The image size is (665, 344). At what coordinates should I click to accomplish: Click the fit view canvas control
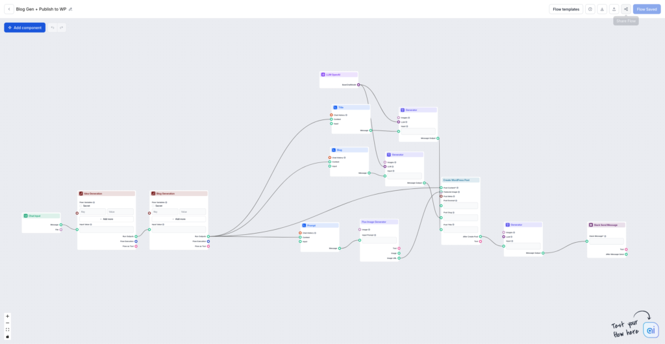click(x=8, y=330)
